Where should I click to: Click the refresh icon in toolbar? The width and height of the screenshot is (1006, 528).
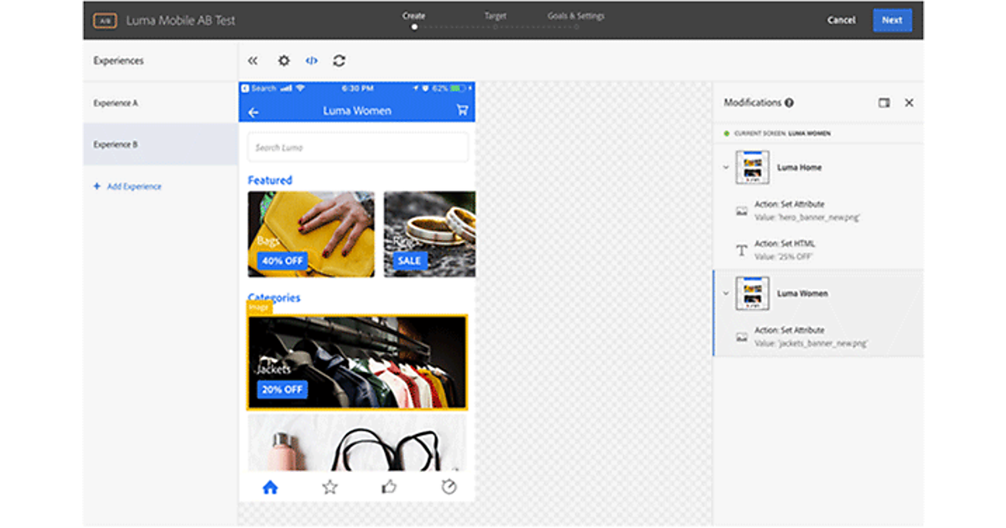pyautogui.click(x=339, y=61)
